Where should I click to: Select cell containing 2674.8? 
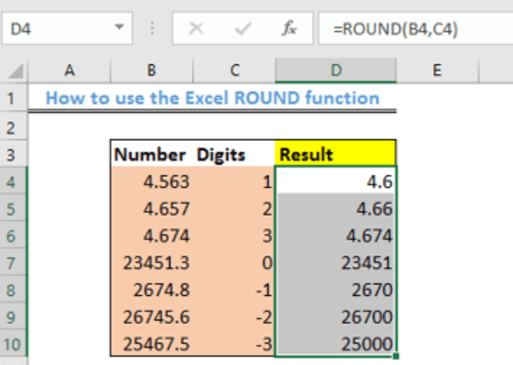point(151,289)
